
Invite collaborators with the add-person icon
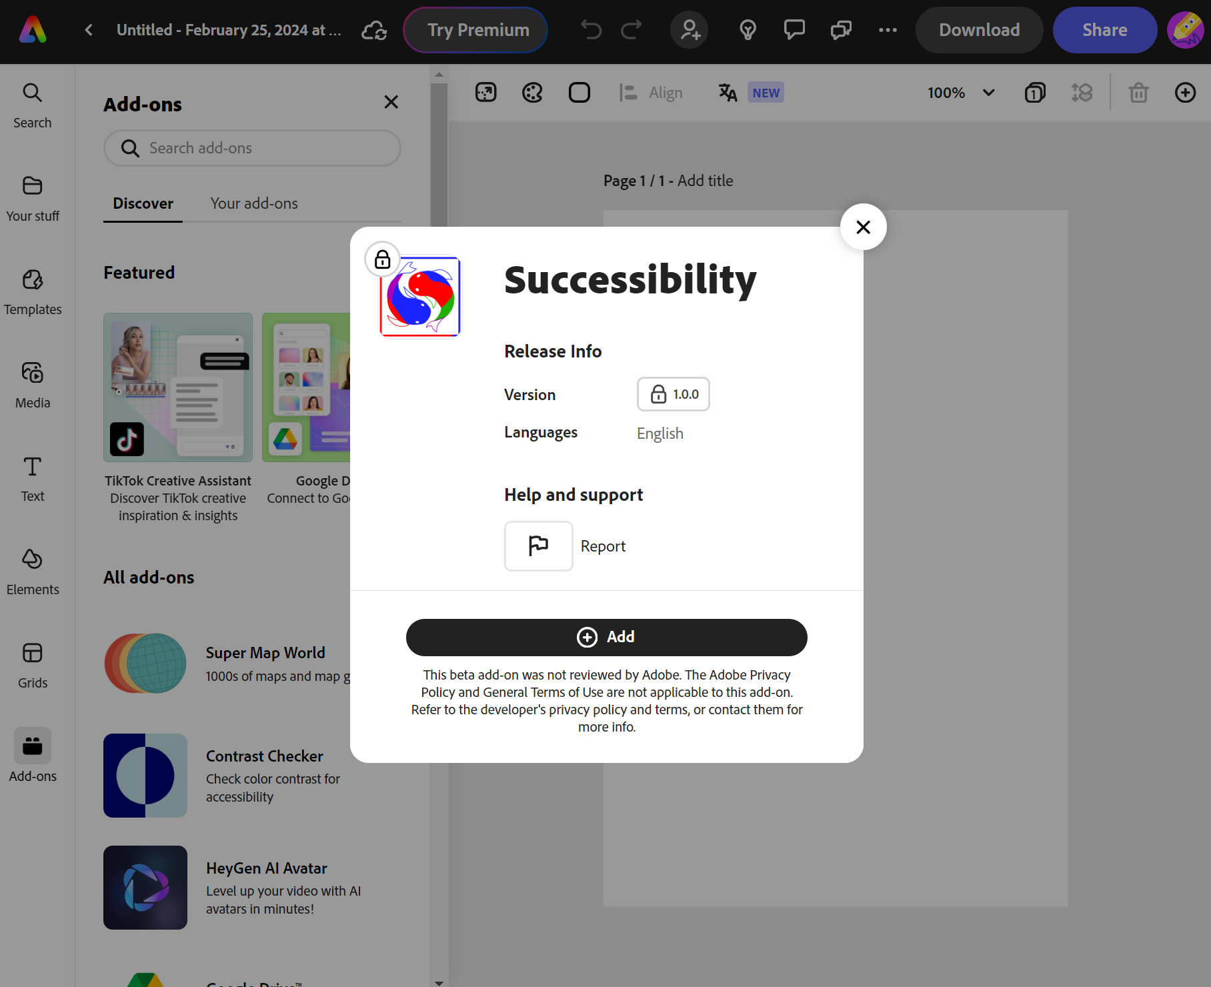pyautogui.click(x=690, y=30)
